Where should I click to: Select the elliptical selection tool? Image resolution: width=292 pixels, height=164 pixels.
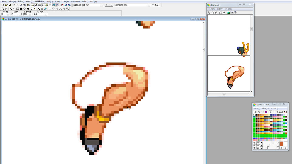[x=54, y=9]
